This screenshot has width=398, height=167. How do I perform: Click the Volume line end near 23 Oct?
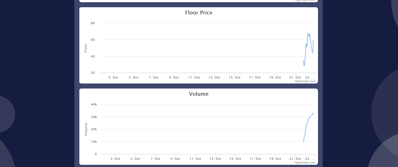313,113
